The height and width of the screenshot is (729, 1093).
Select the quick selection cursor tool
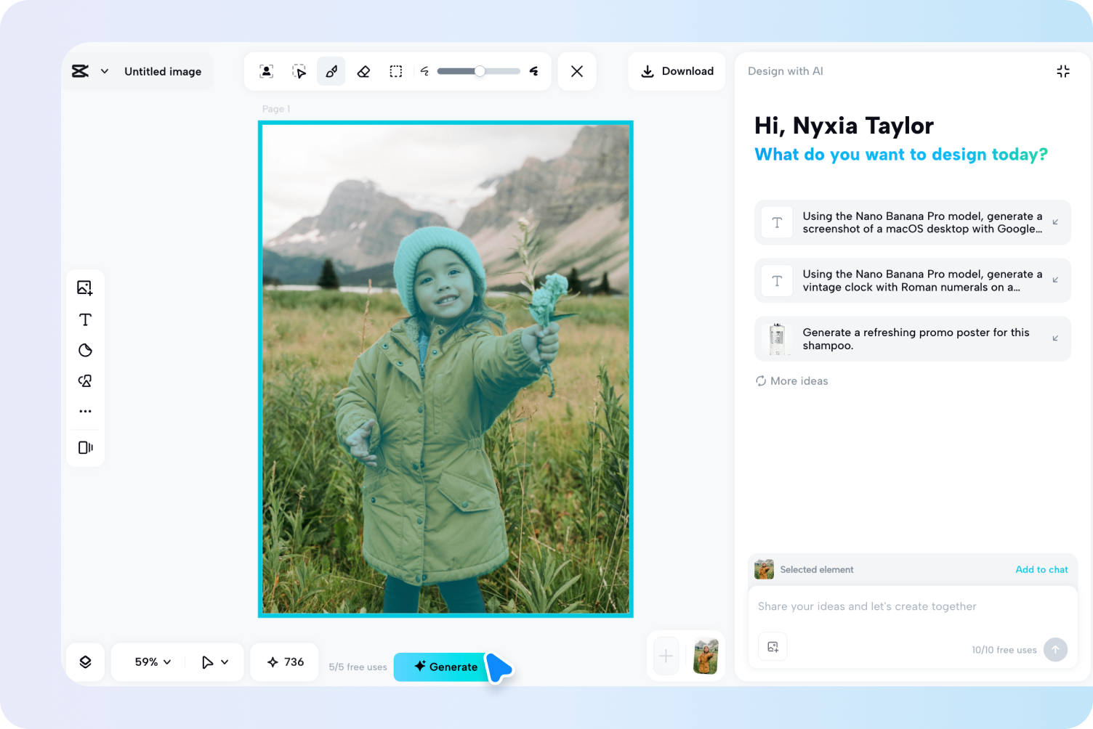click(299, 71)
